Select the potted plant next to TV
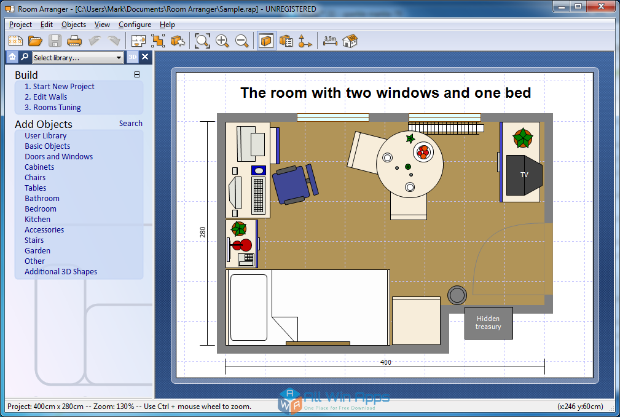The height and width of the screenshot is (417, 620). (523, 138)
